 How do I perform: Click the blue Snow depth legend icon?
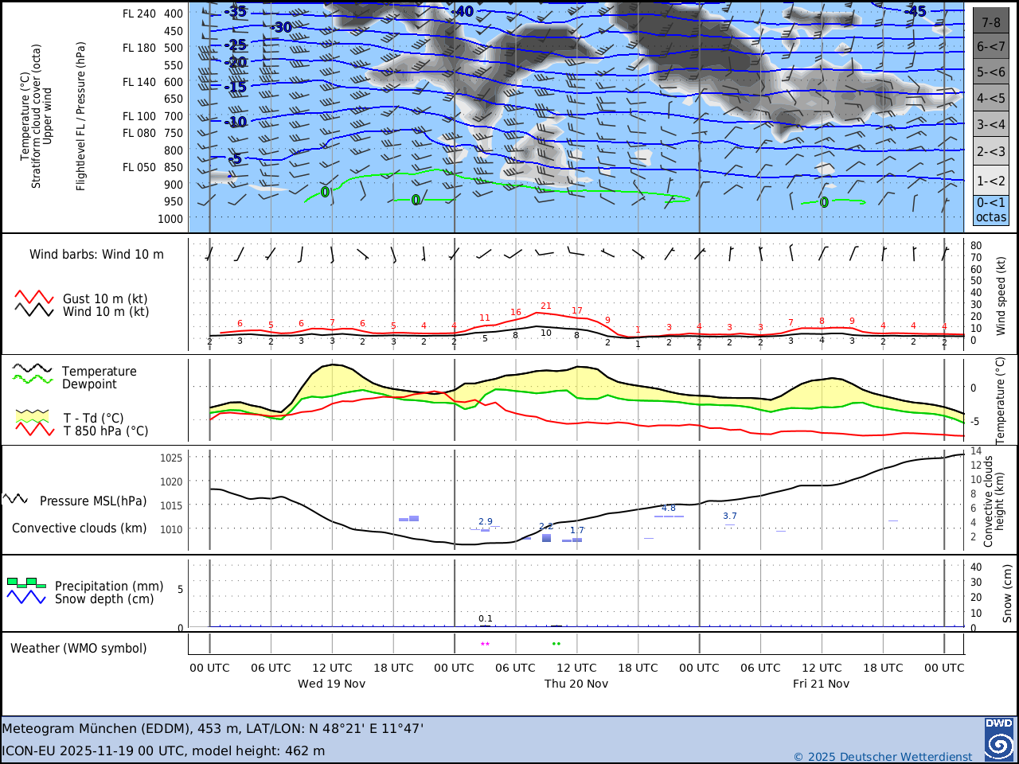[26, 597]
